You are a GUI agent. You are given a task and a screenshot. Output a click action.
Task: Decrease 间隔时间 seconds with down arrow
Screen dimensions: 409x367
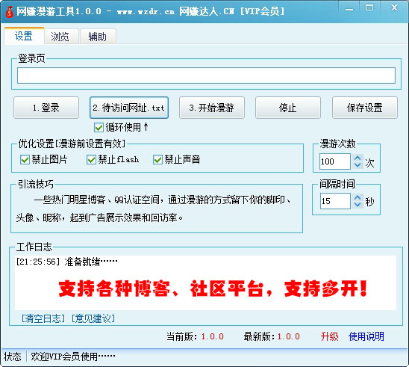(358, 205)
